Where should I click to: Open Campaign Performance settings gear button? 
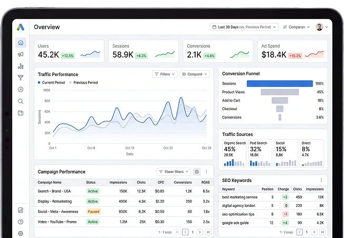[197, 171]
